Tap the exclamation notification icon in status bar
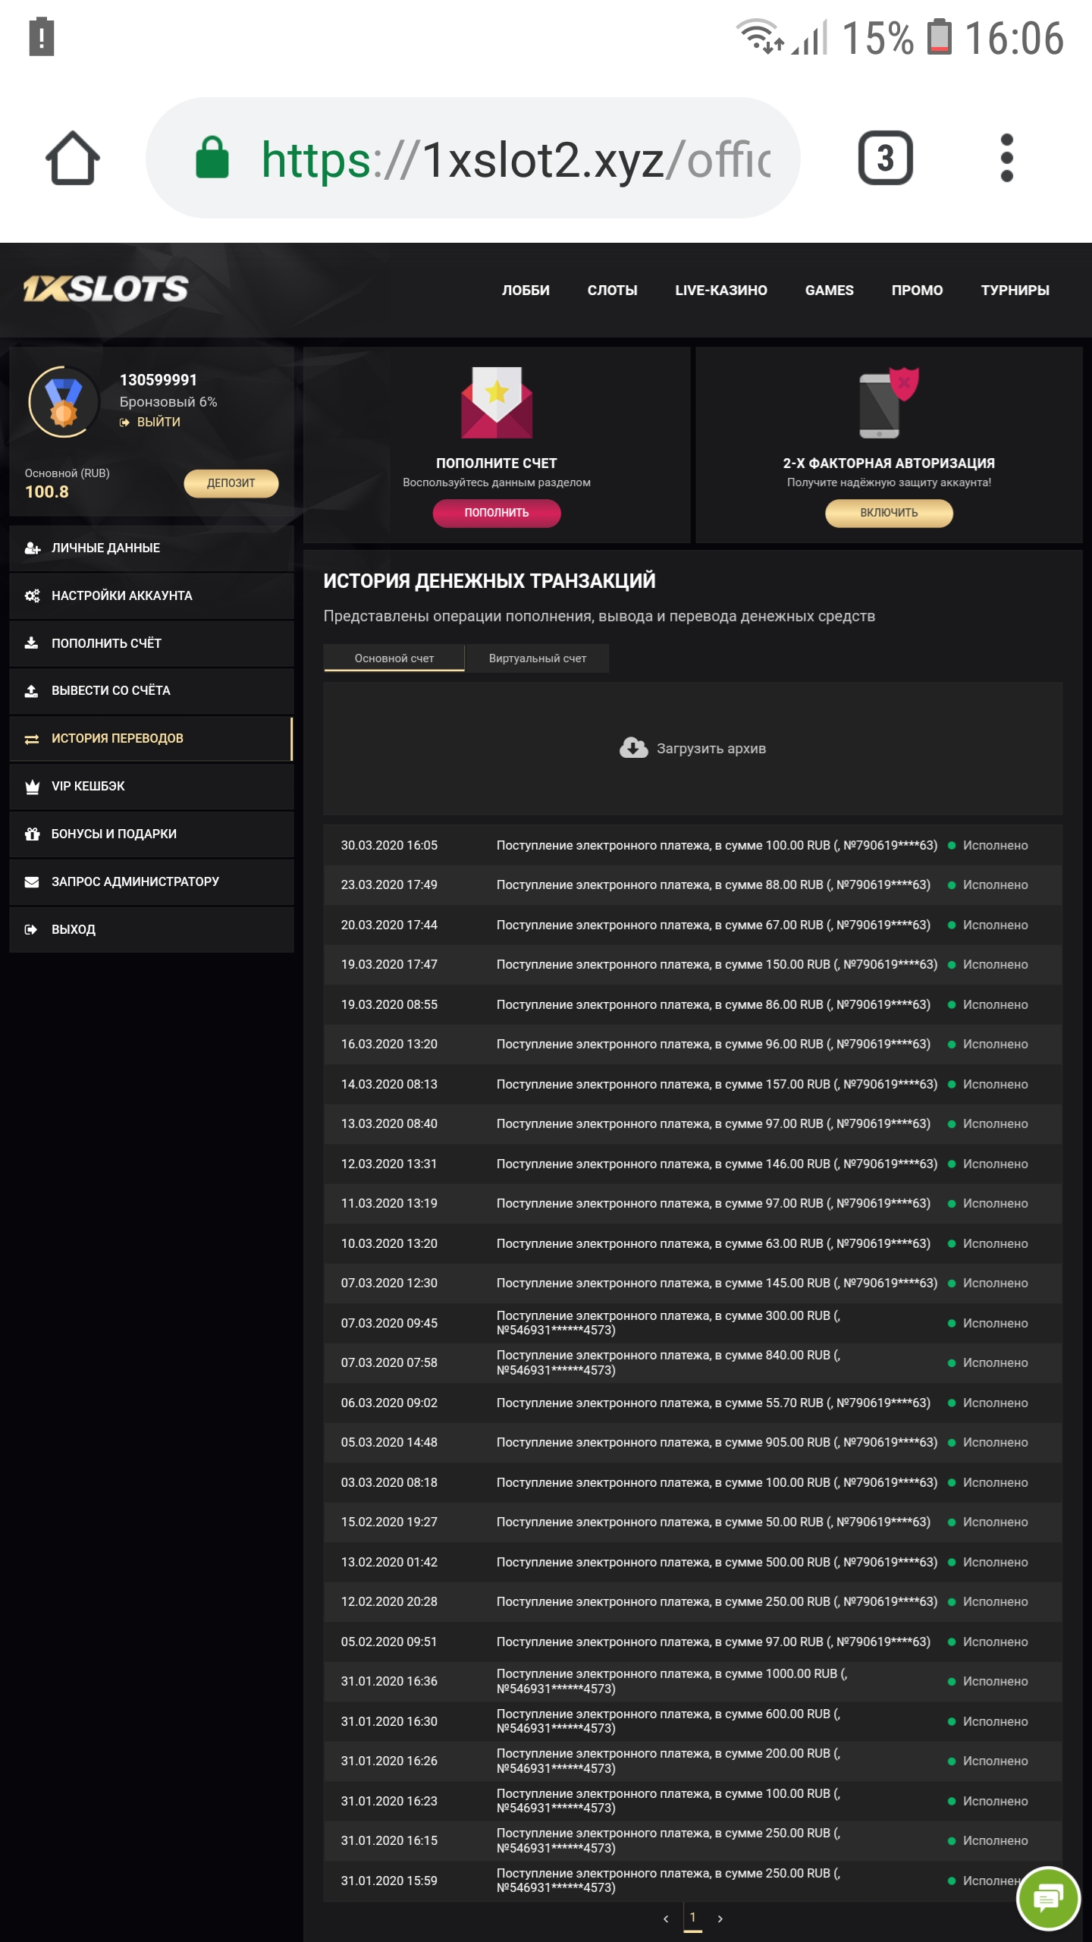 pyautogui.click(x=42, y=36)
